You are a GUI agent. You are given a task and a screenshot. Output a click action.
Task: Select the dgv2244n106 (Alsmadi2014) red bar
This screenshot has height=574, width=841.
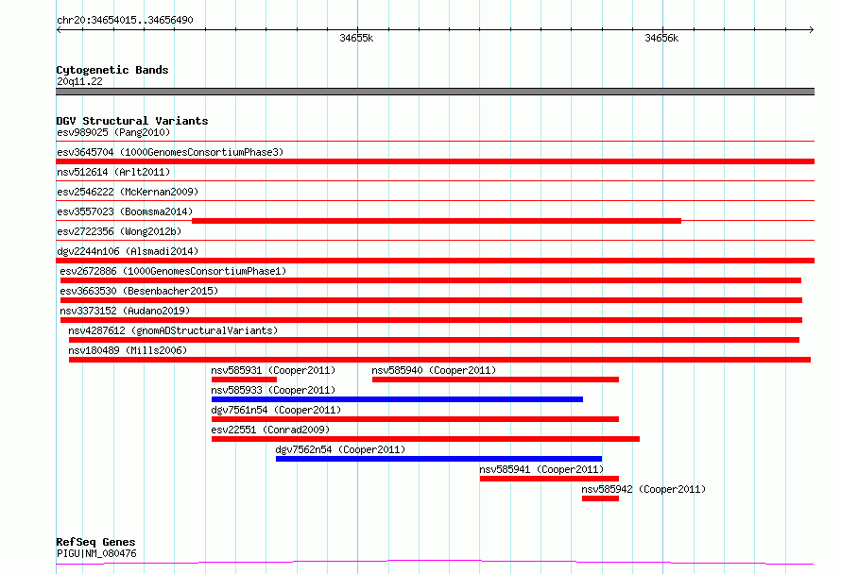435,261
